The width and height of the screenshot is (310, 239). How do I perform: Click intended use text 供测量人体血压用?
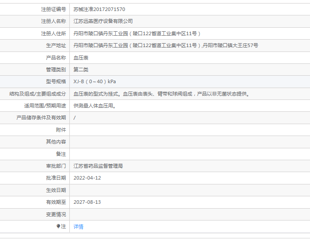(x=95, y=106)
